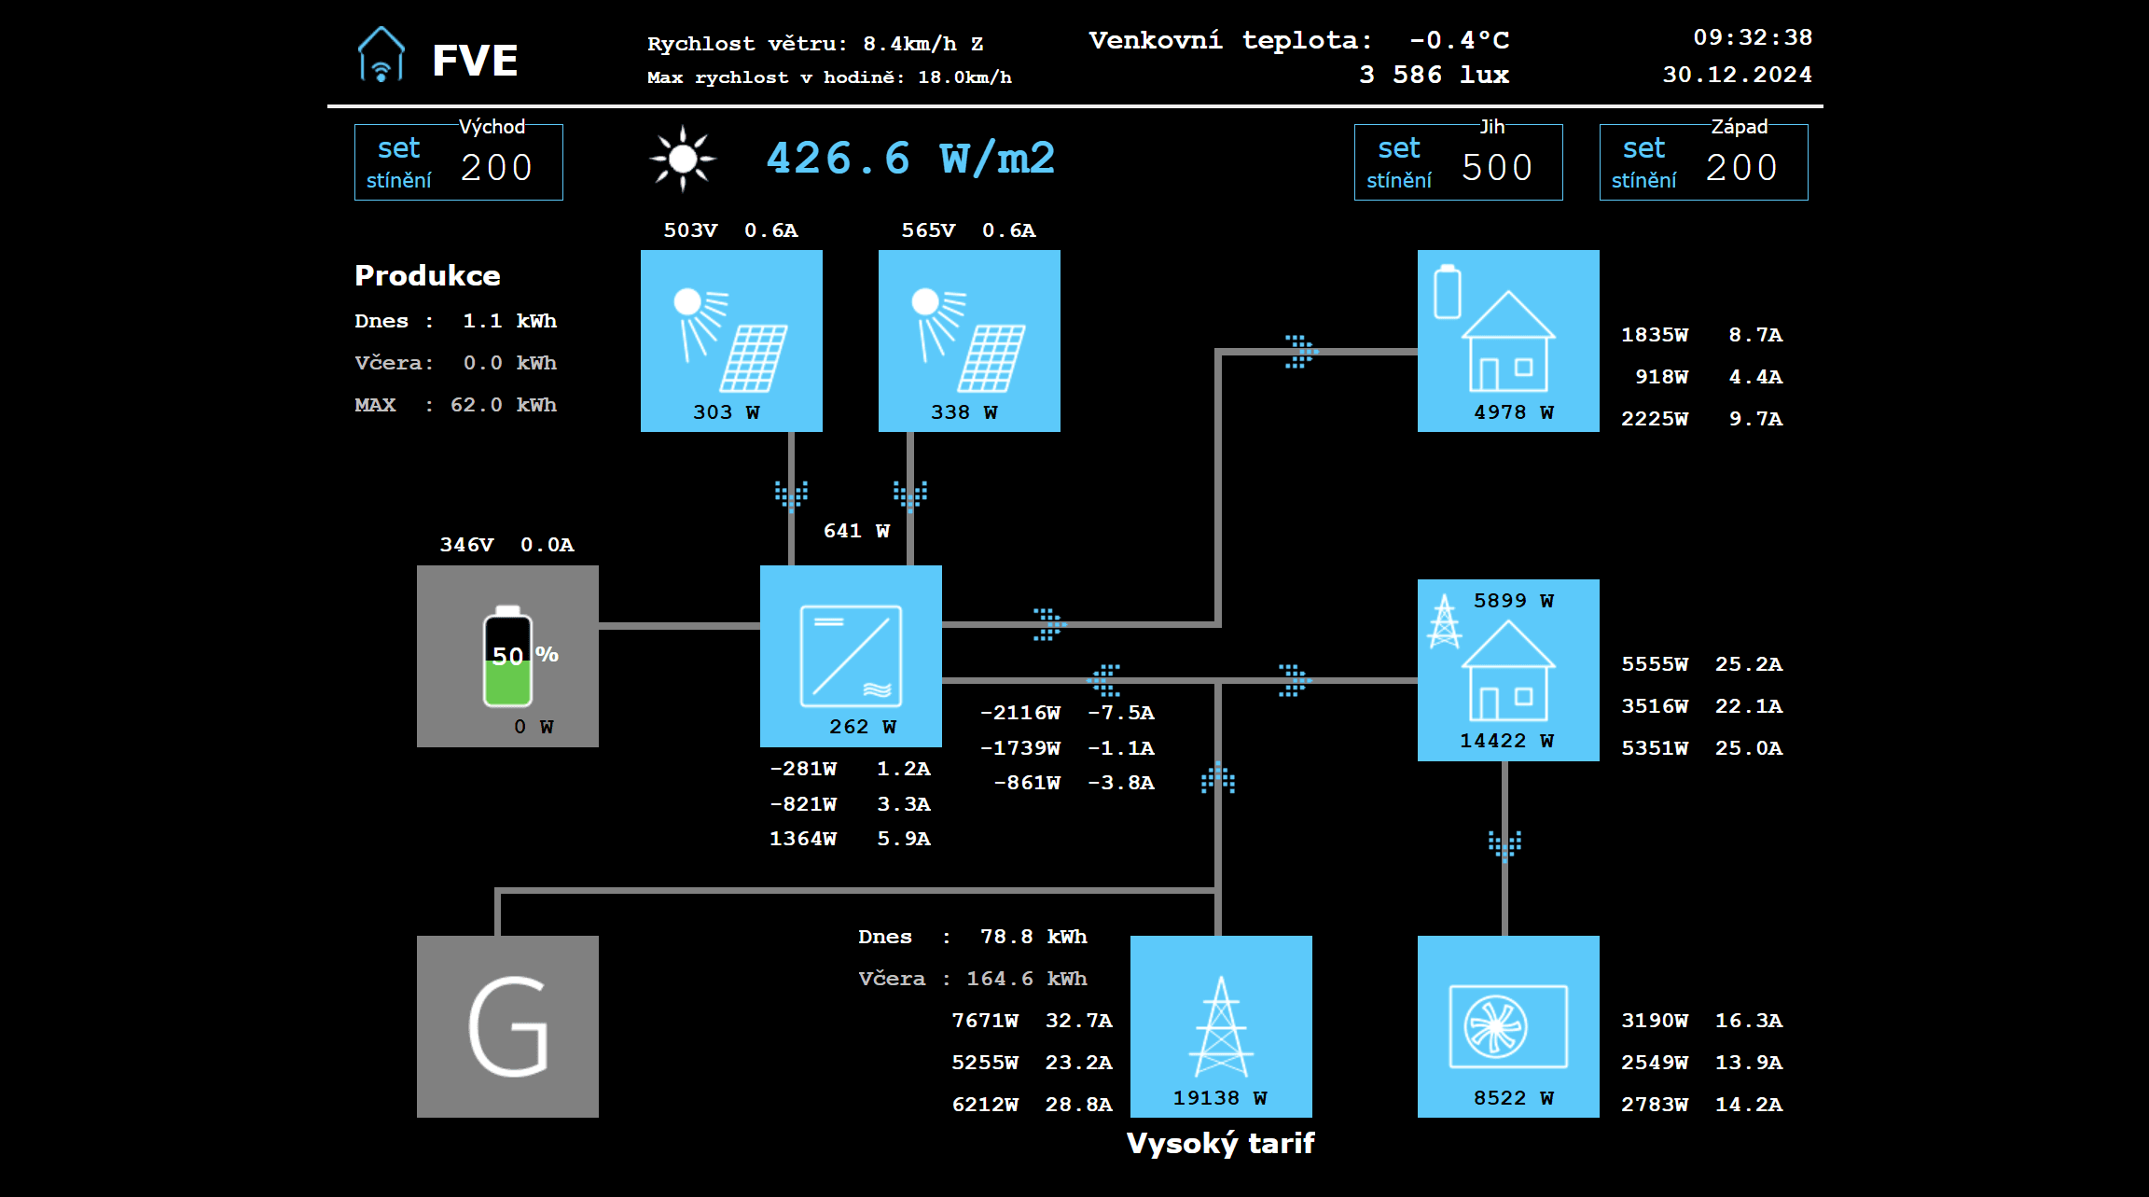Edit the Východ shading value 200
The height and width of the screenshot is (1197, 2149).
pyautogui.click(x=497, y=168)
